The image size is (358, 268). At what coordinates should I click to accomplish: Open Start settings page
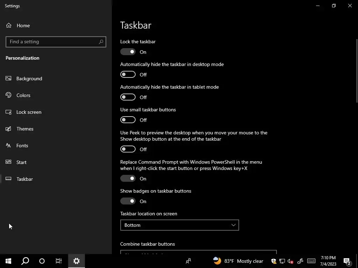pos(56,162)
